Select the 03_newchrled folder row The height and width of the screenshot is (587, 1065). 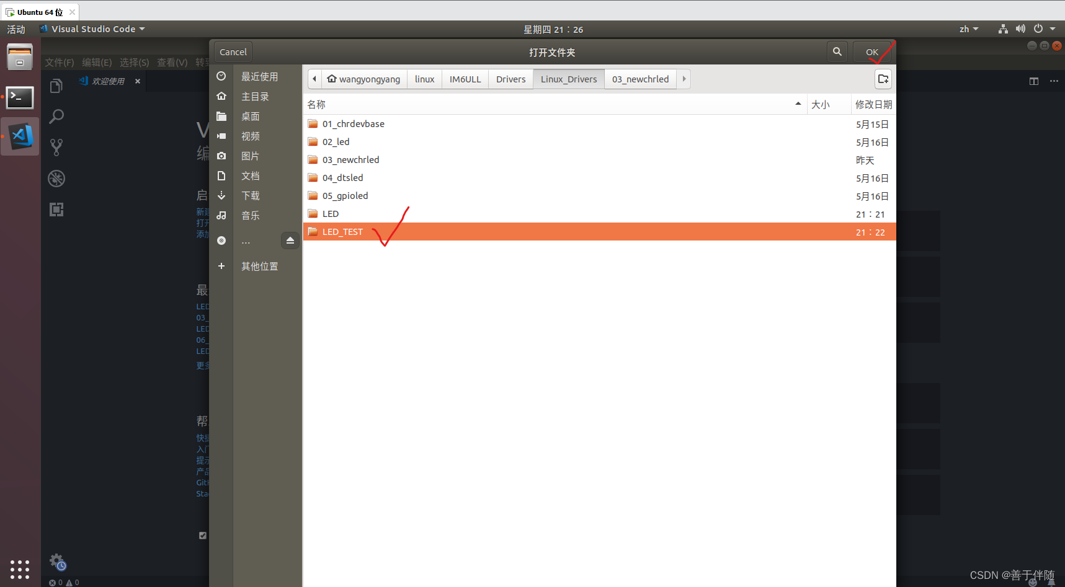pos(599,160)
